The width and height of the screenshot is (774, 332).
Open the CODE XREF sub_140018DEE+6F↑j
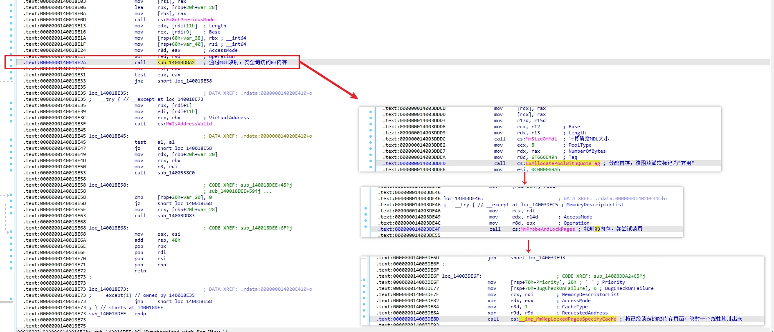[x=266, y=228]
